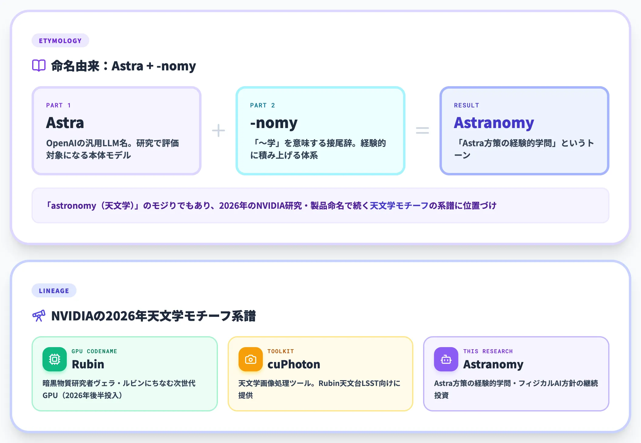Click the 命名由来：Astra + -nomy heading
This screenshot has width=641, height=443.
123,66
